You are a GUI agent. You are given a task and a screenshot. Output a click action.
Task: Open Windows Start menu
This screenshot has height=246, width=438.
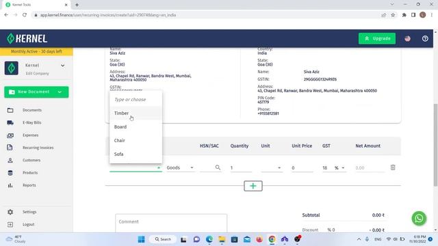point(142,239)
